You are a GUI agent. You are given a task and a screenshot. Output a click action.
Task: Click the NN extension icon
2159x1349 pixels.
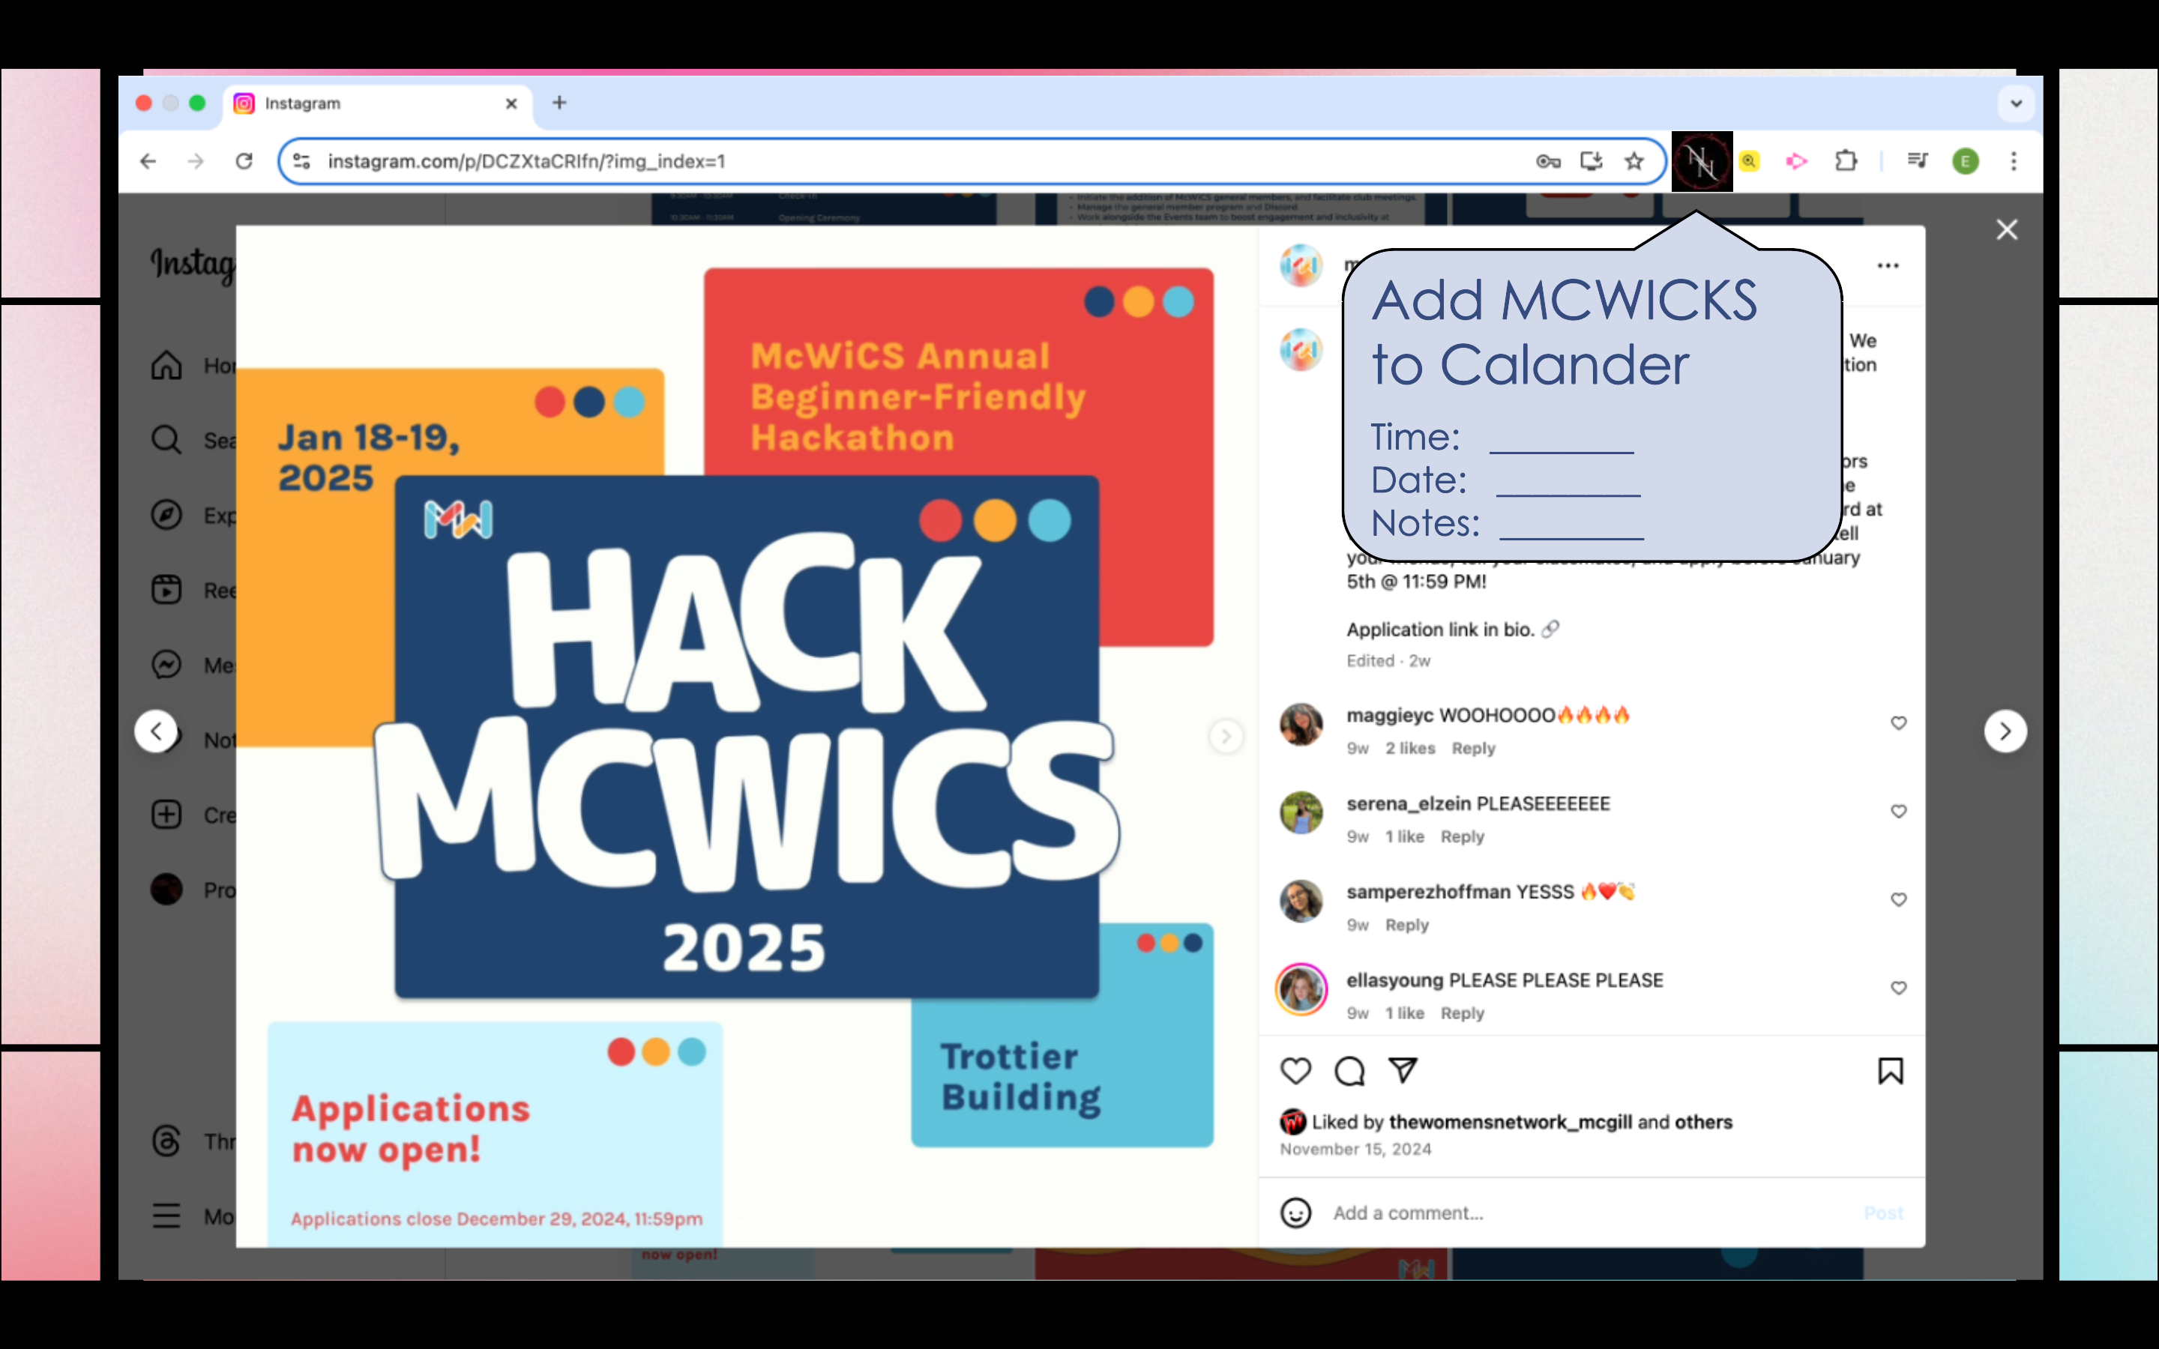[1701, 161]
